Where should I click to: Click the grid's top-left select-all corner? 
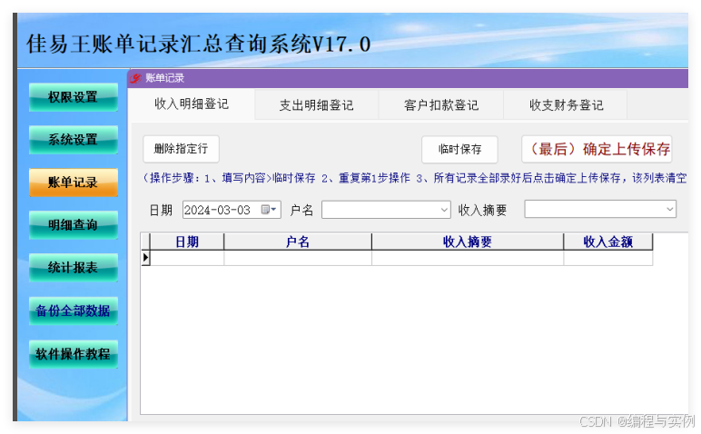146,242
